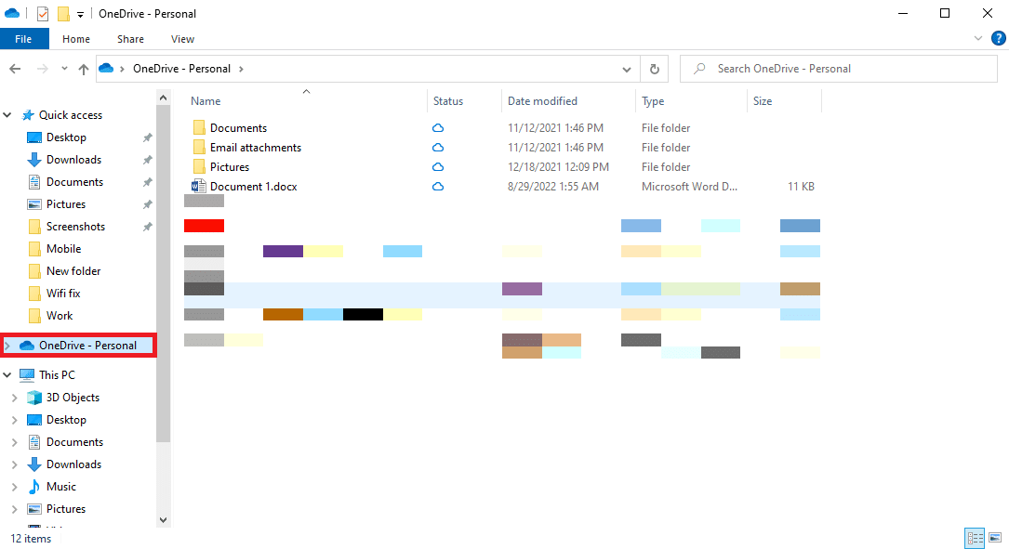
Task: Expand the 3D Objects tree node
Action: (14, 398)
